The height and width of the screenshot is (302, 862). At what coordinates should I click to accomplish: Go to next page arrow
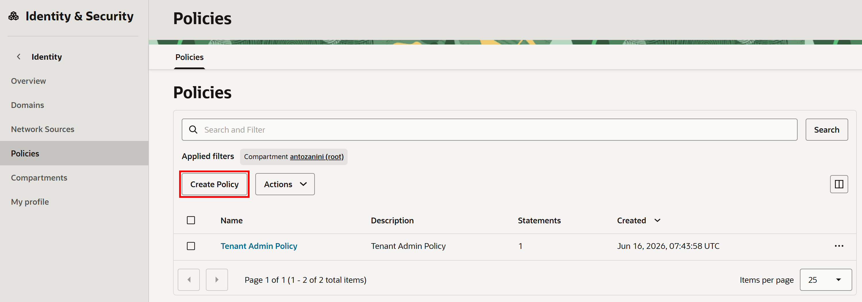click(217, 280)
